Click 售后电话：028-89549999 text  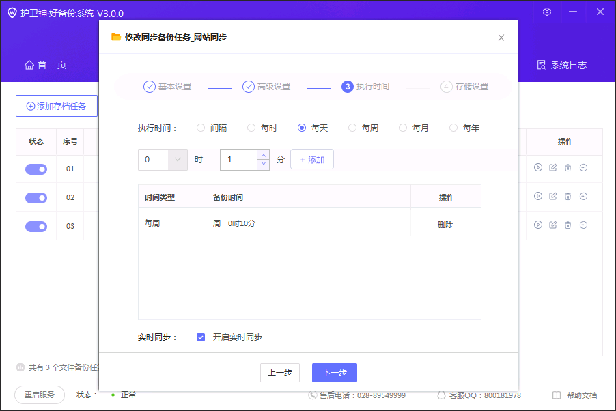(362, 395)
